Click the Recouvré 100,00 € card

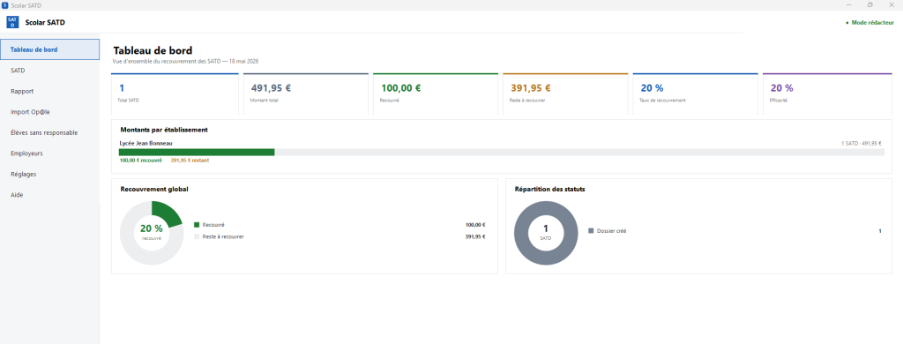(x=436, y=94)
